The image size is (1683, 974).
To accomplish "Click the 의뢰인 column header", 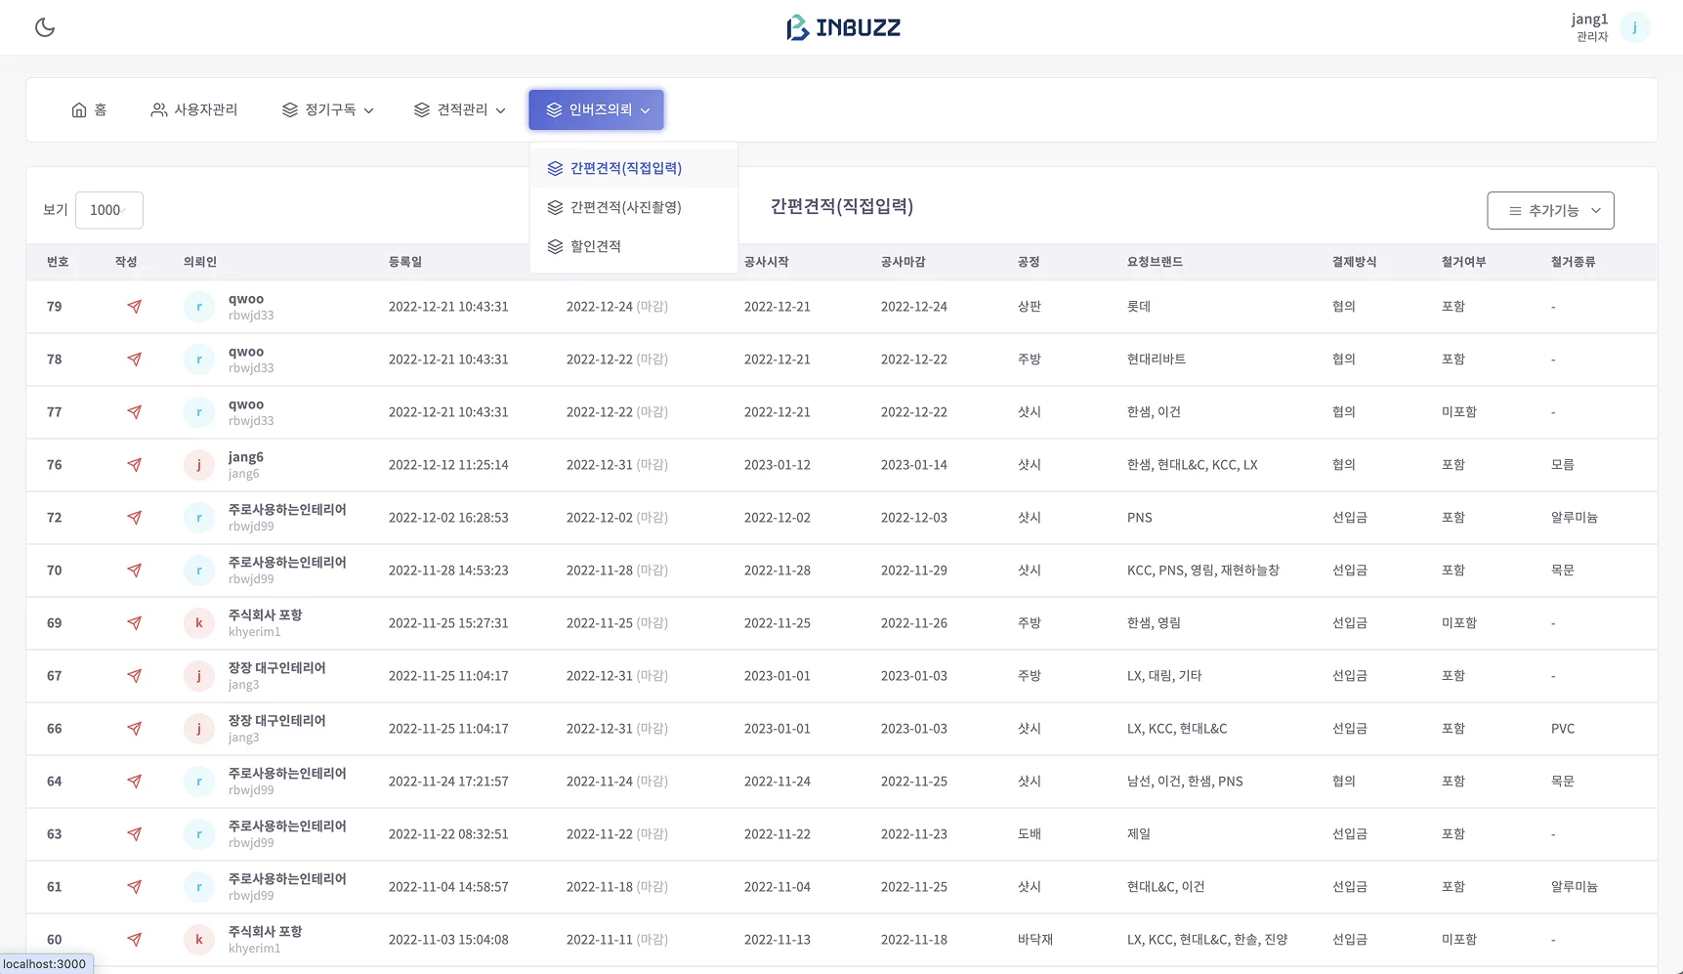I will click(200, 262).
